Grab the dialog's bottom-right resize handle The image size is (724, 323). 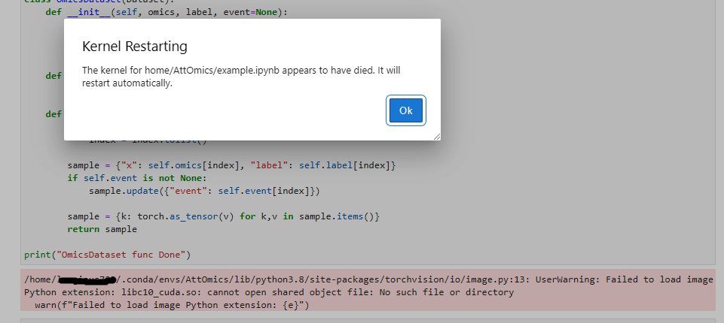(437, 137)
